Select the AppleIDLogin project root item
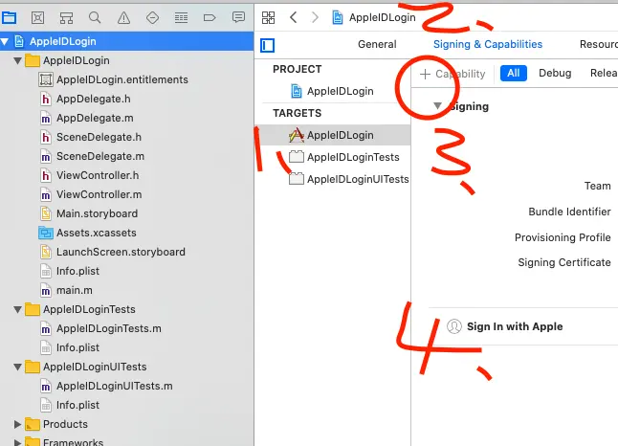This screenshot has height=446, width=618. 127,41
